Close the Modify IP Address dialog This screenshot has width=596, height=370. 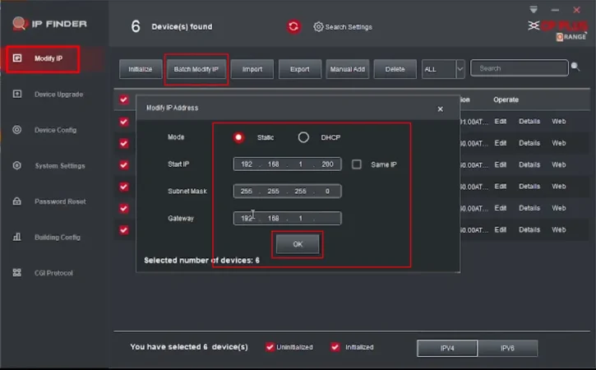pyautogui.click(x=440, y=109)
